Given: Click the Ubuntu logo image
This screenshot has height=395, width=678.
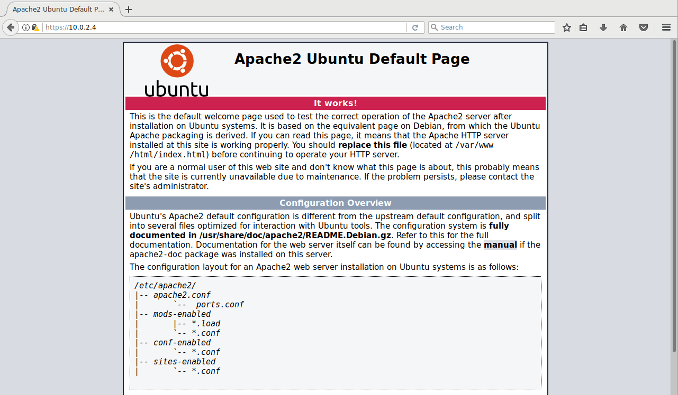Looking at the screenshot, I should 177,70.
